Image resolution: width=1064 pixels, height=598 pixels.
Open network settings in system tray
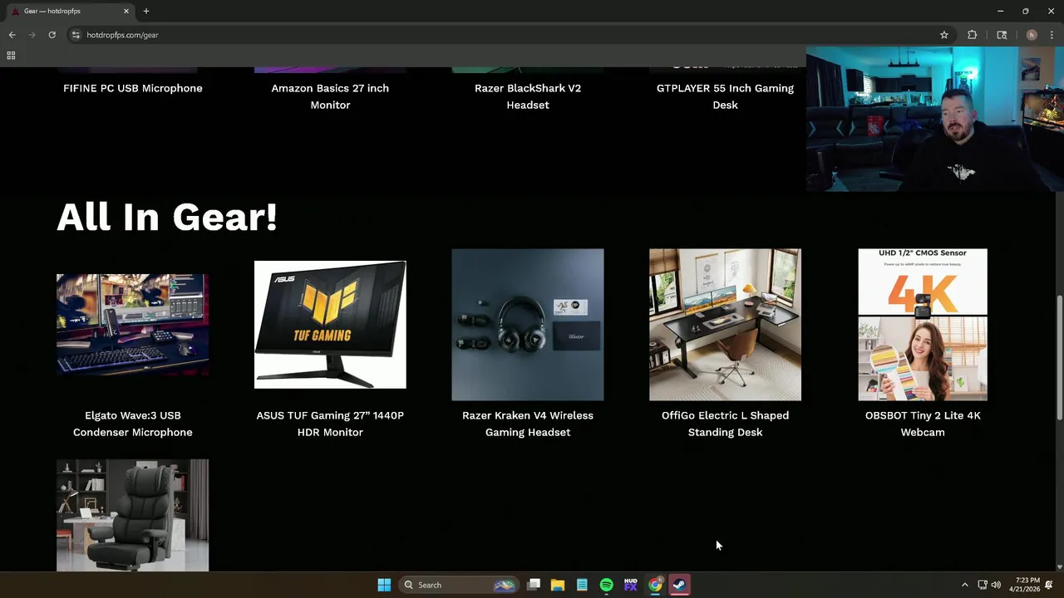[982, 585]
